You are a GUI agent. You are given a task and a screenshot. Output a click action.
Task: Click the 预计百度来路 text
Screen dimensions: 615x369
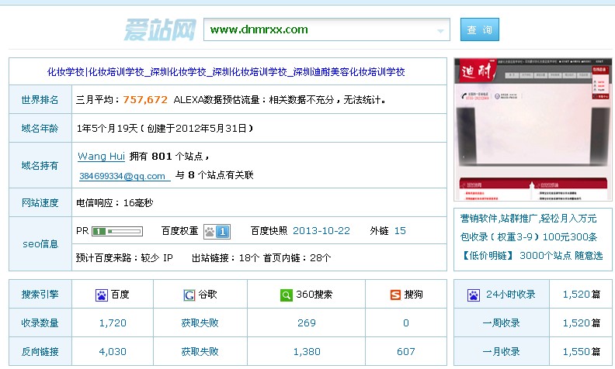click(124, 257)
